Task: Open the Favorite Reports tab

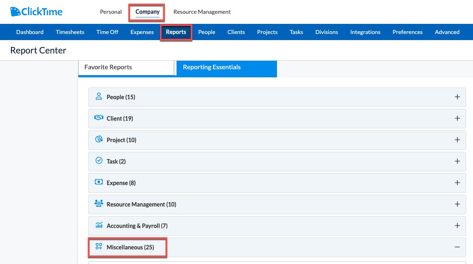Action: tap(126, 68)
